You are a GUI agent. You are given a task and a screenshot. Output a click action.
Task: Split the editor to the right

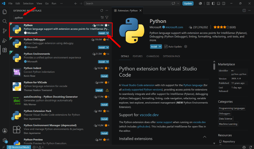click(244, 10)
